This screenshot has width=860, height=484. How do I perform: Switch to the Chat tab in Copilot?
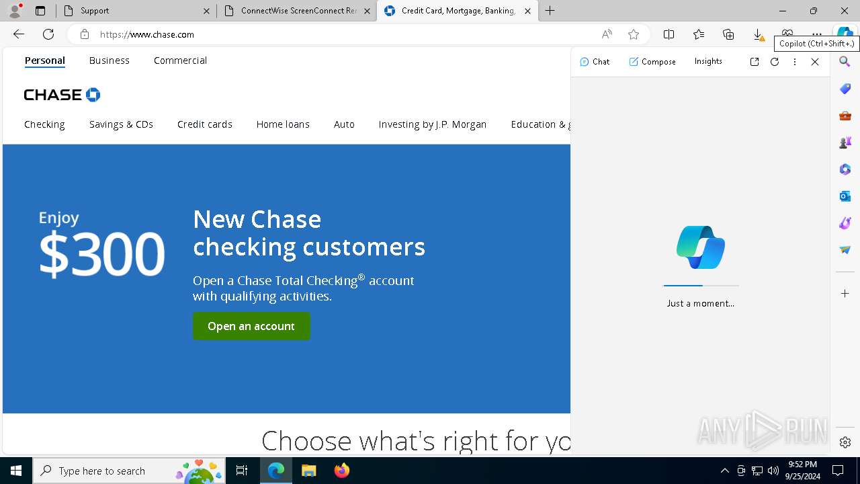[x=595, y=62]
